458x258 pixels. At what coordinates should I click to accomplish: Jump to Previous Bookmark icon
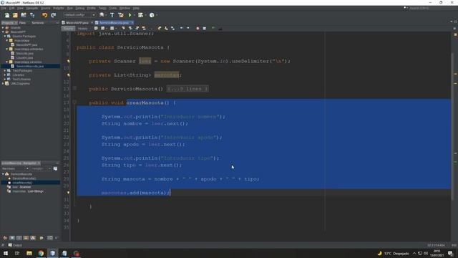click(x=159, y=29)
